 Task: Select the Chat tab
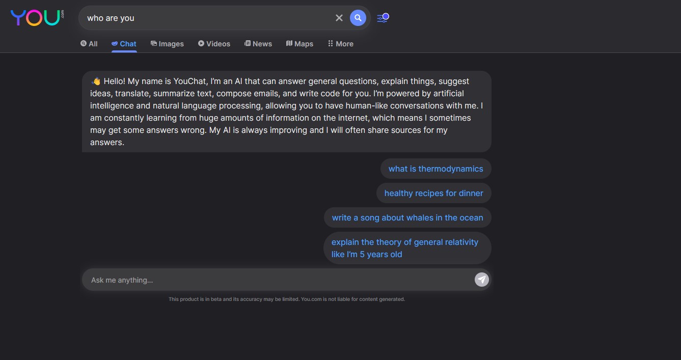[x=124, y=44]
